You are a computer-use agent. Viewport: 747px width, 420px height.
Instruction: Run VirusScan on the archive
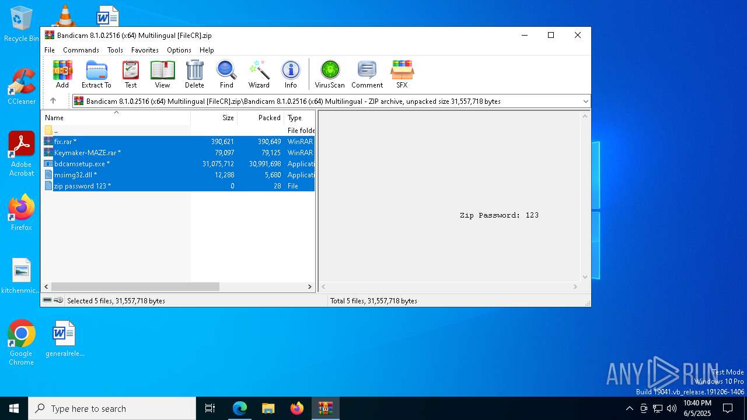(330, 74)
